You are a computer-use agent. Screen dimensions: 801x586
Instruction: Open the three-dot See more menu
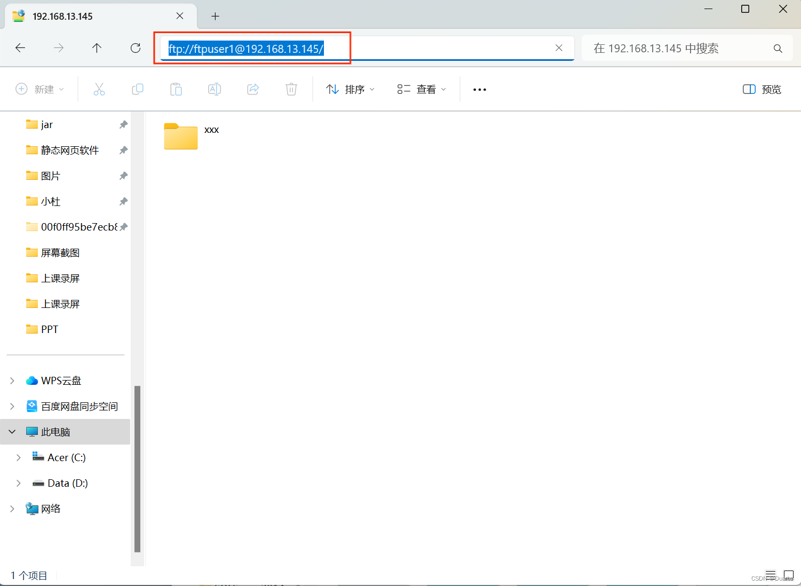[480, 90]
